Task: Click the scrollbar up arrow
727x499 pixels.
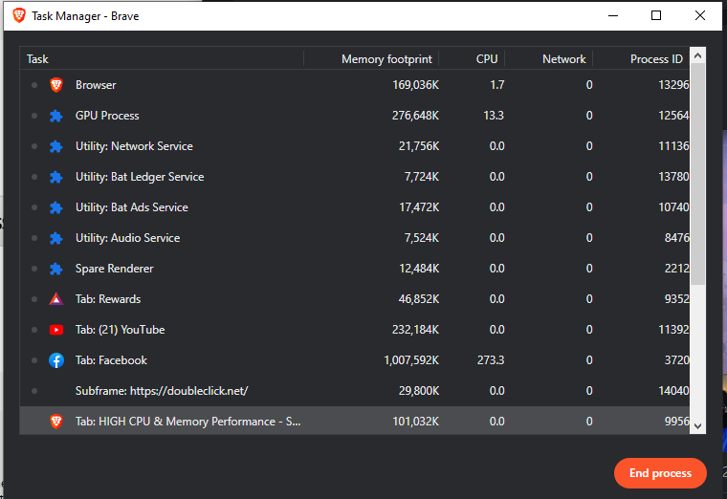Action: pyautogui.click(x=698, y=55)
